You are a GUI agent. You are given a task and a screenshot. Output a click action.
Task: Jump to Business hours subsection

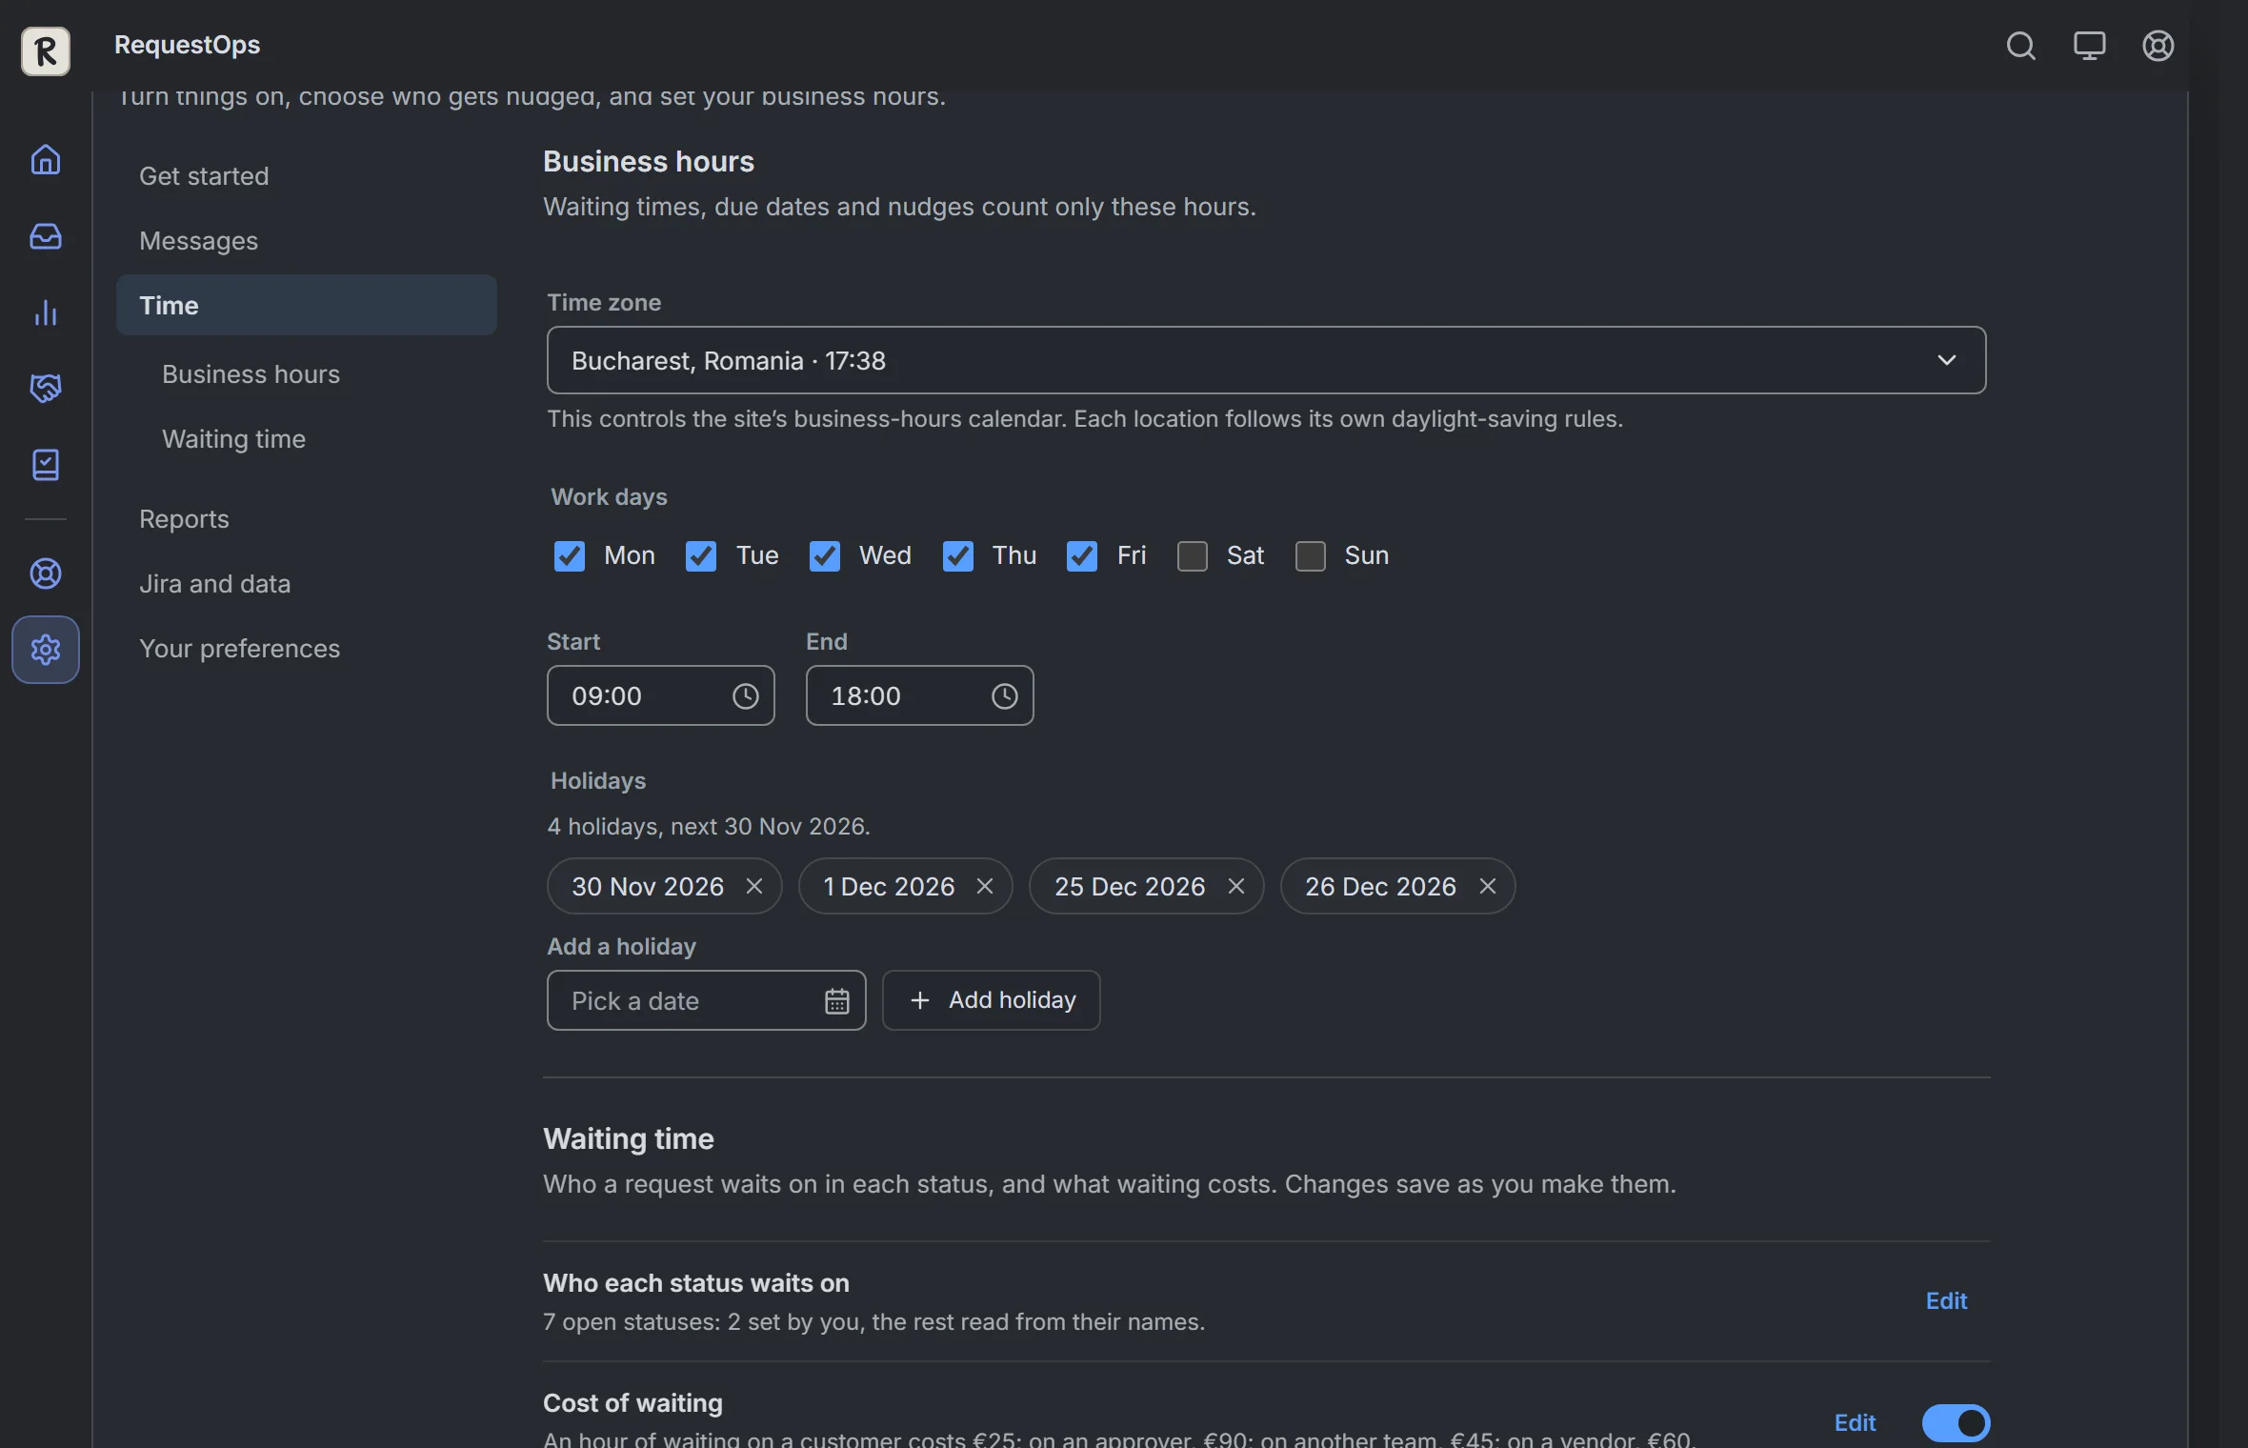click(251, 373)
